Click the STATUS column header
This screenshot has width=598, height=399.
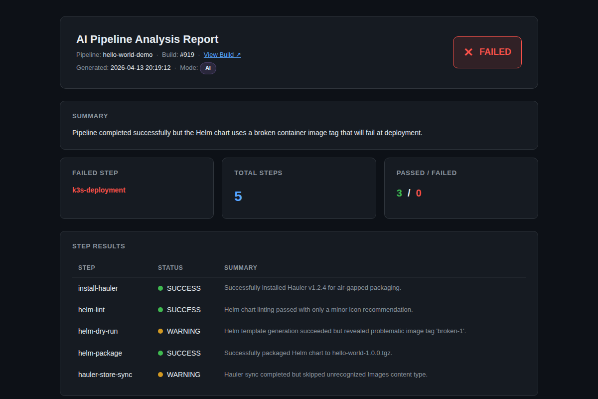[x=170, y=268]
